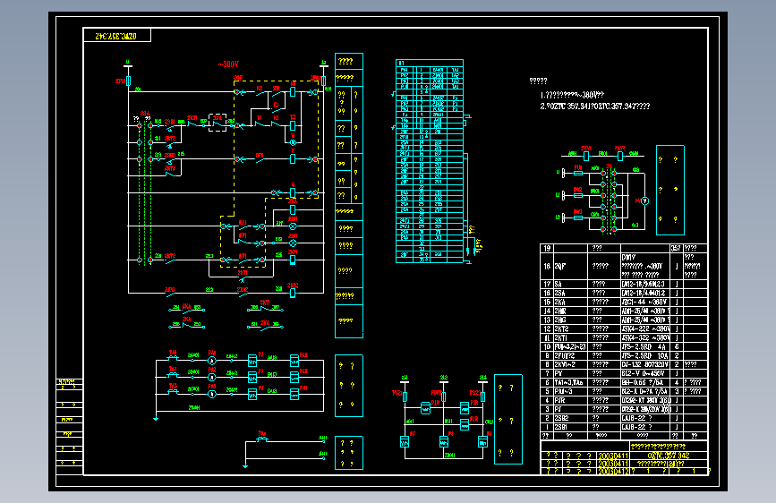Image resolution: width=776 pixels, height=503 pixels.
Task: Select the TA3 current transformer symbol
Action: [173, 390]
